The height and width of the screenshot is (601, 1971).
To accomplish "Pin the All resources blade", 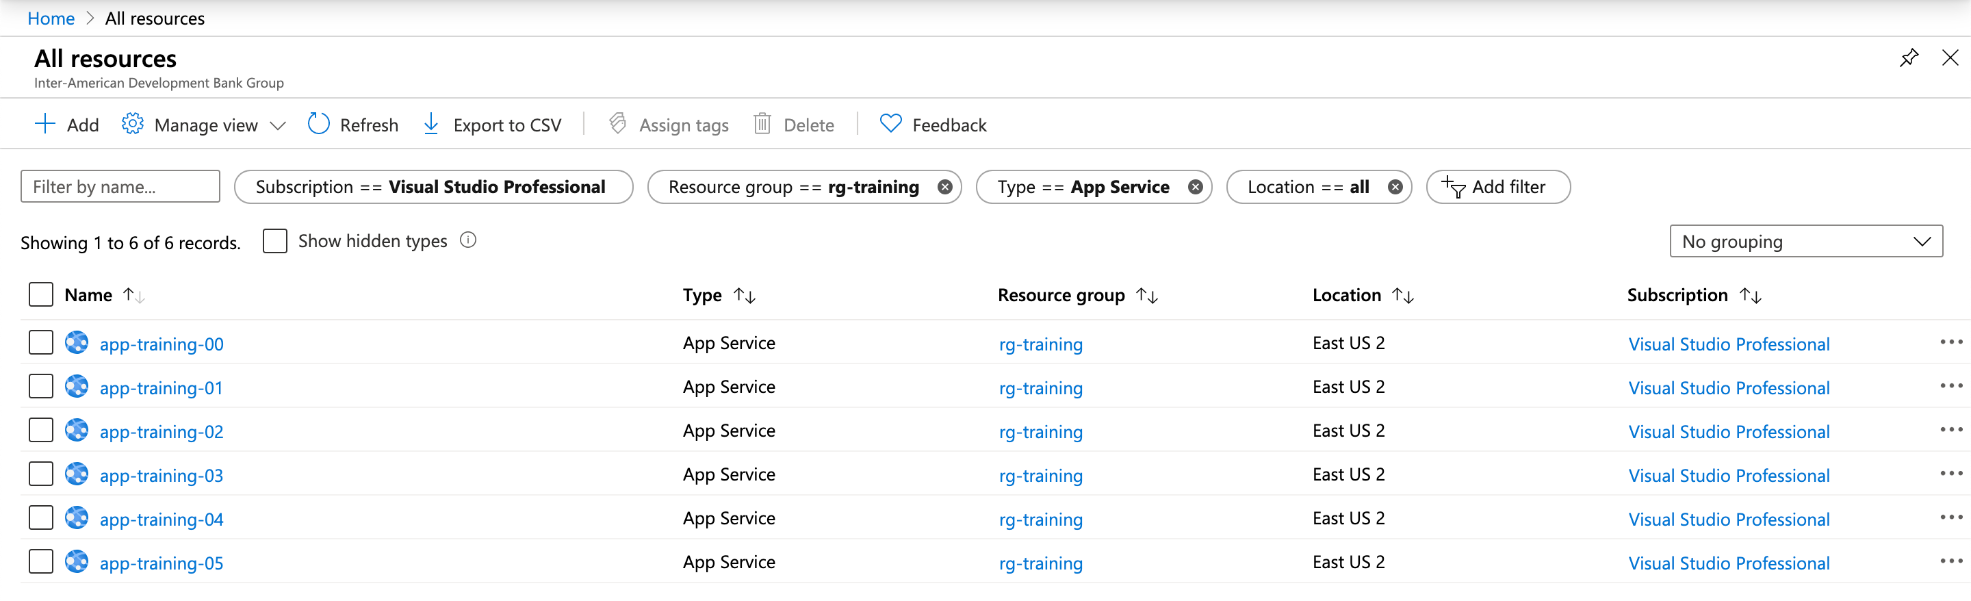I will click(x=1908, y=58).
